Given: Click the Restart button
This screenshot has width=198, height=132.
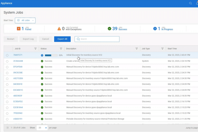Looking at the screenshot, I should (x=11, y=39).
